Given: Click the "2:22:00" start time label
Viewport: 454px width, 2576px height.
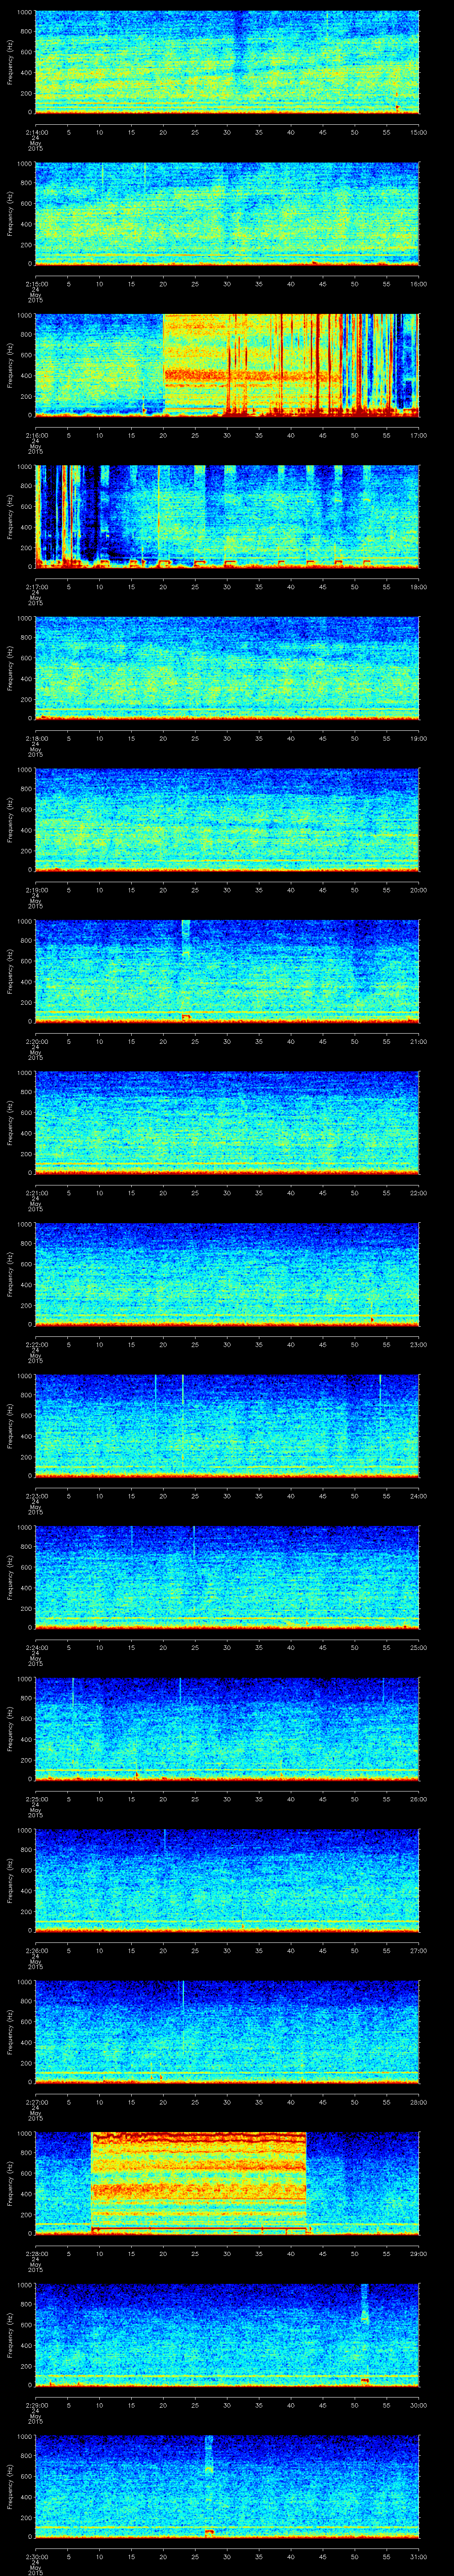Looking at the screenshot, I should pyautogui.click(x=36, y=1344).
